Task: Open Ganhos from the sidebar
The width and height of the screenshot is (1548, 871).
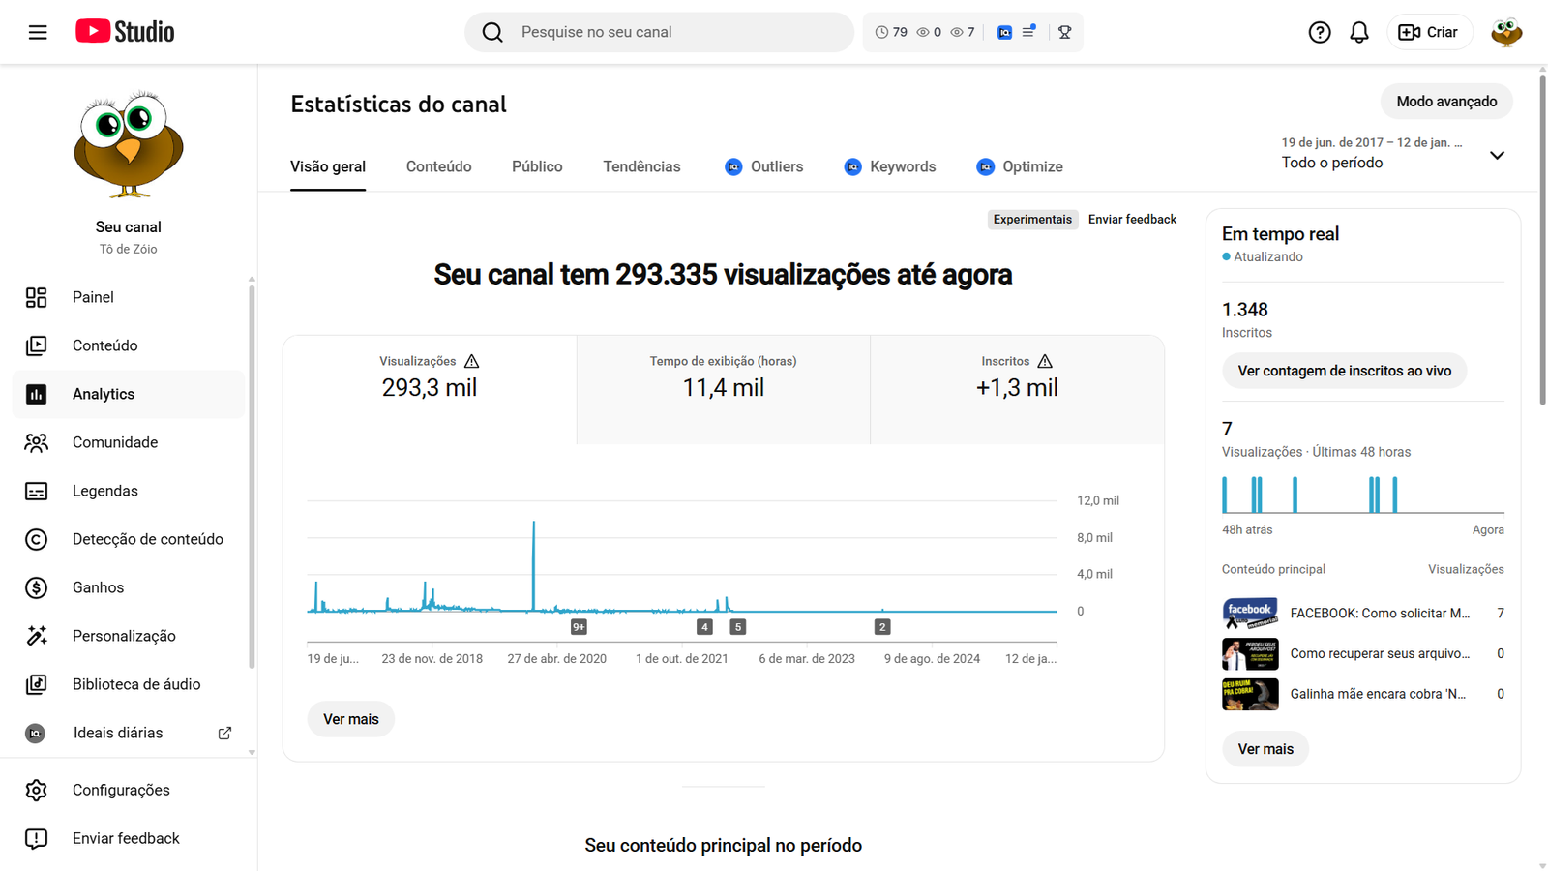Action: pyautogui.click(x=98, y=587)
